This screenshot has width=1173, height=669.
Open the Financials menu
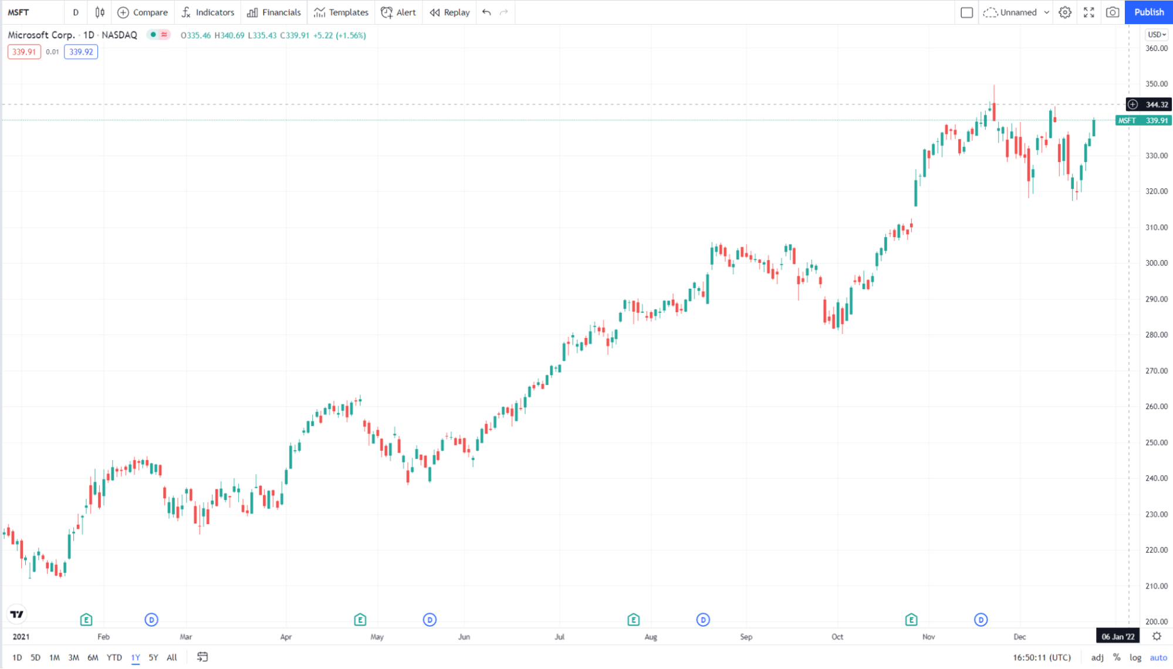click(x=274, y=12)
